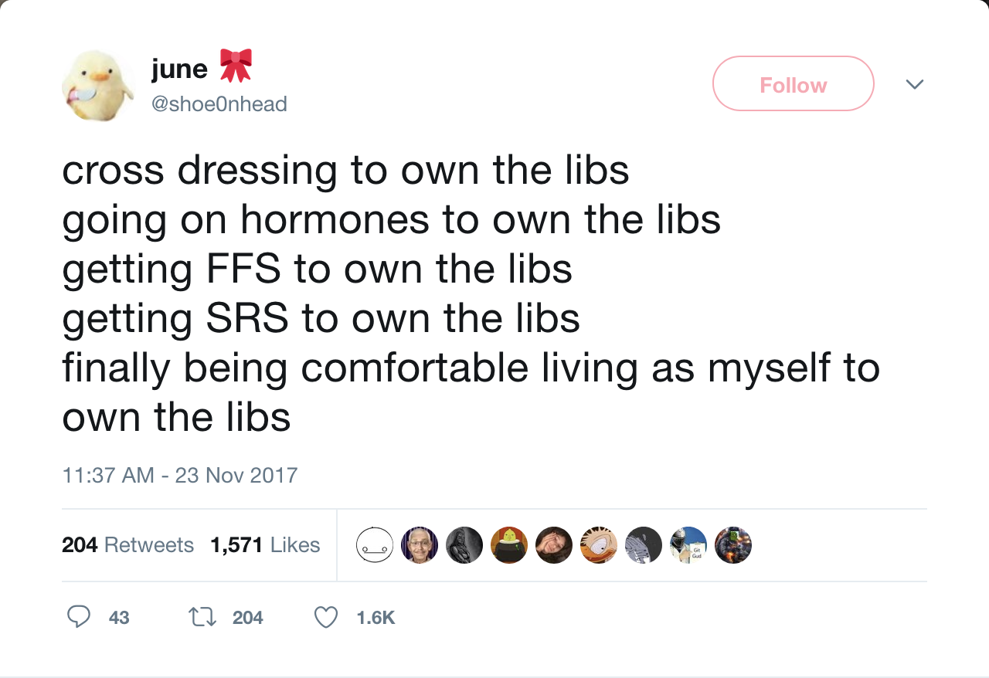
Task: Click the facepalming person liker avatar
Action: click(x=554, y=544)
